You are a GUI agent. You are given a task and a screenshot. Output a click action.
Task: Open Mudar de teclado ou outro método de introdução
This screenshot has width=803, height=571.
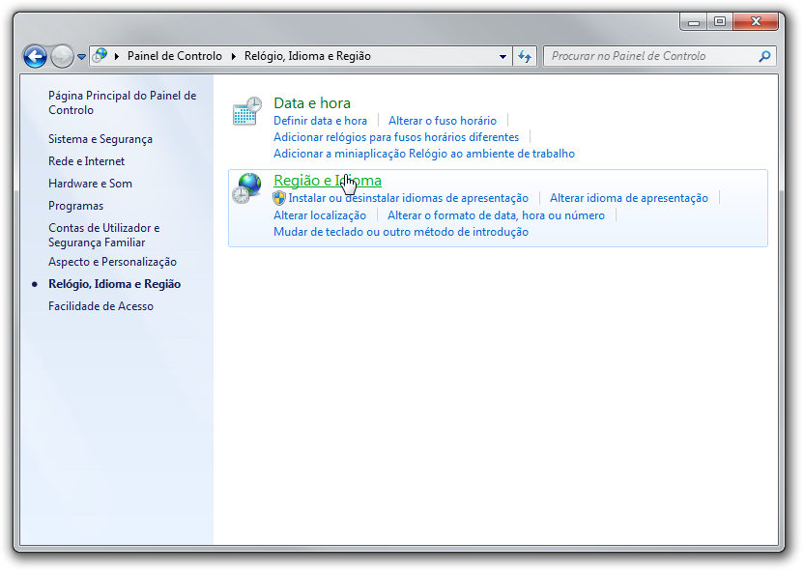[x=400, y=232]
